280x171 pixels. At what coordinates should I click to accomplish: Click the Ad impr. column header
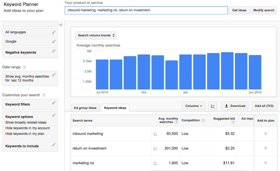coord(248,119)
